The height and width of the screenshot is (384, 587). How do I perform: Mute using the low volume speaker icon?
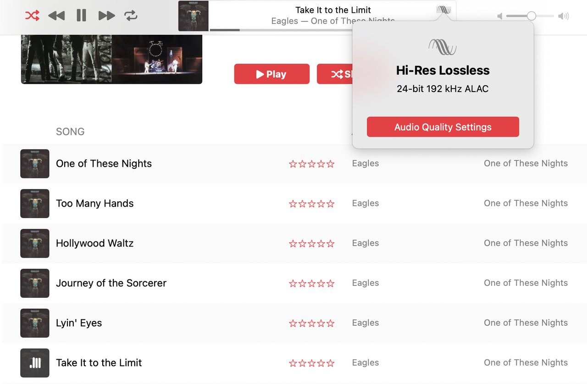pos(500,16)
